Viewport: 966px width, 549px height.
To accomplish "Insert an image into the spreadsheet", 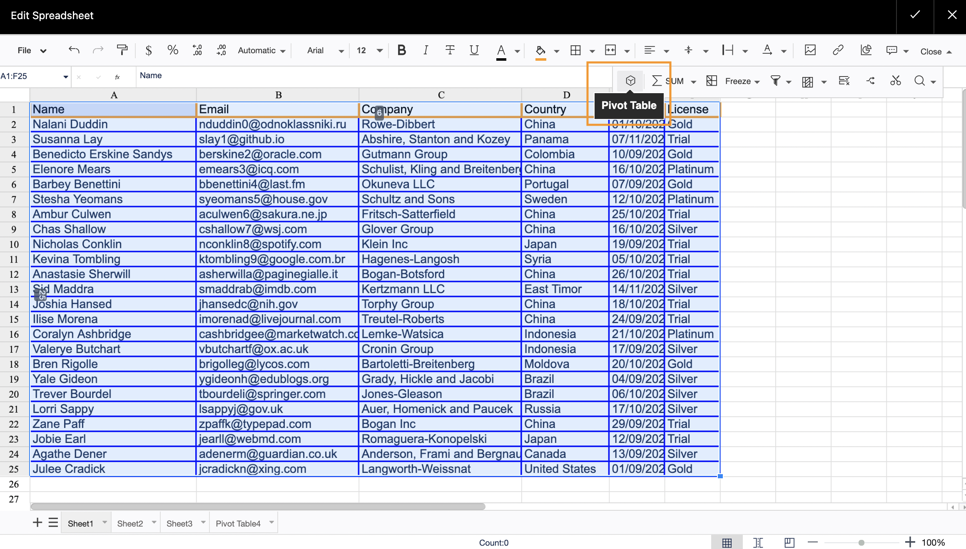I will pyautogui.click(x=810, y=50).
